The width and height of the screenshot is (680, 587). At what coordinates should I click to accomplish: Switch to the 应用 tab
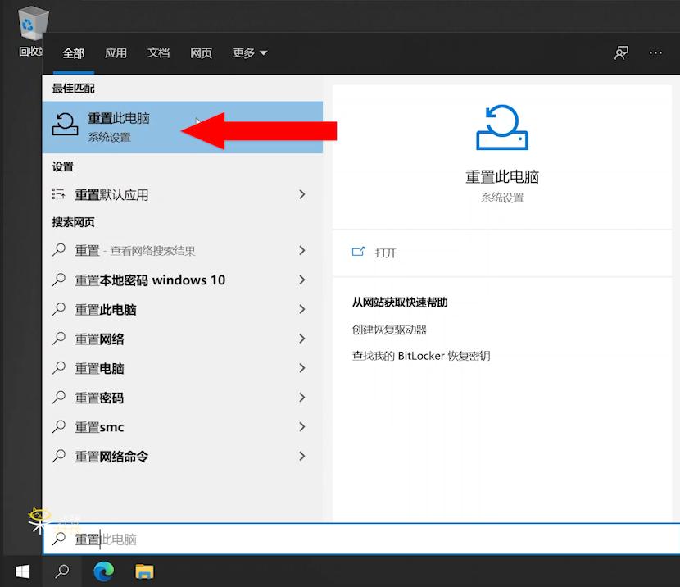(x=116, y=52)
